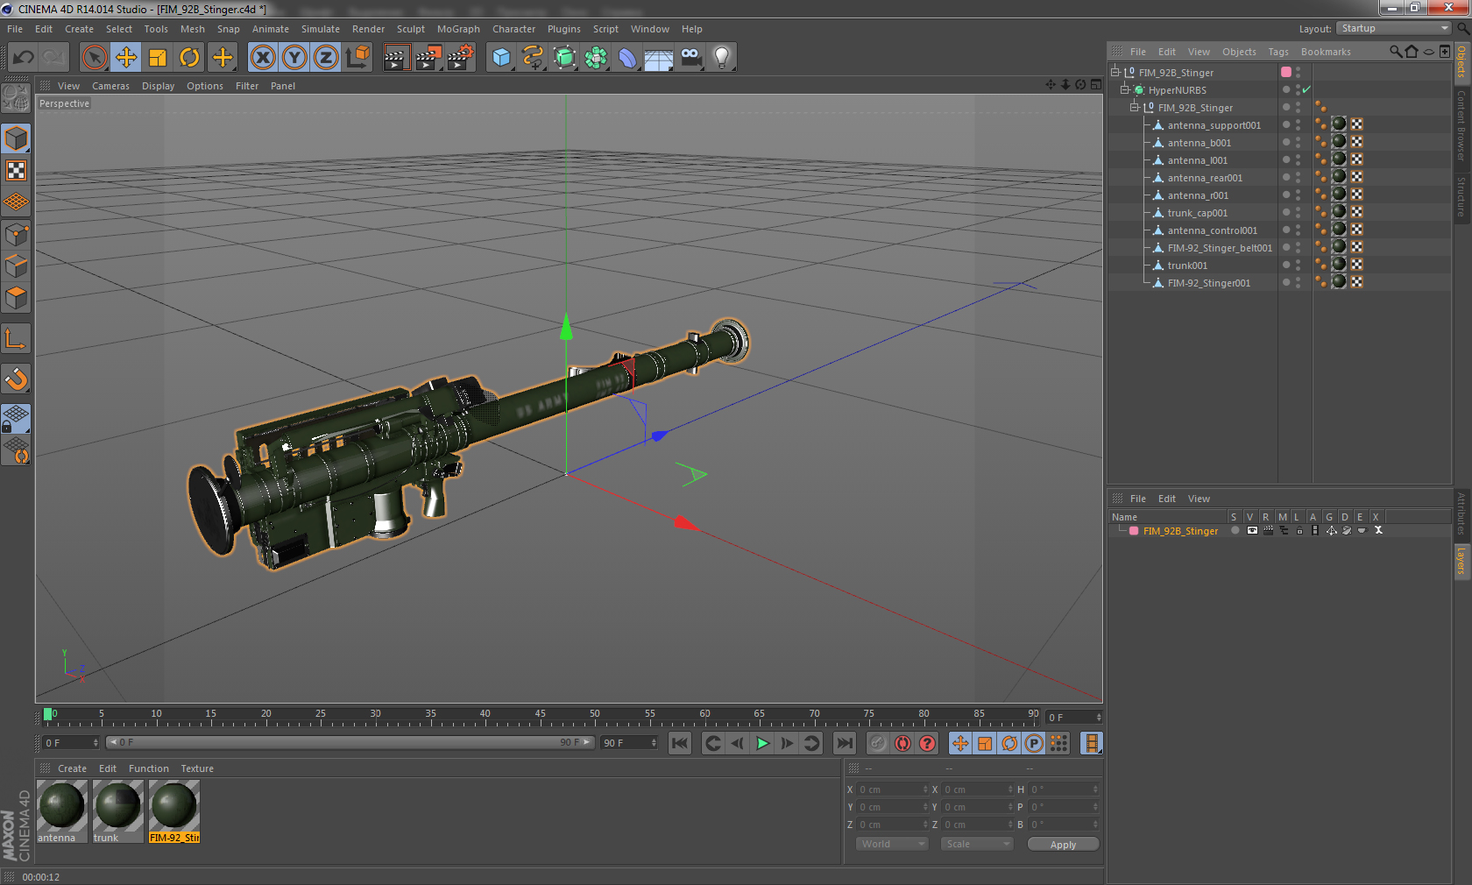
Task: Jump to the start of animation
Action: point(679,743)
